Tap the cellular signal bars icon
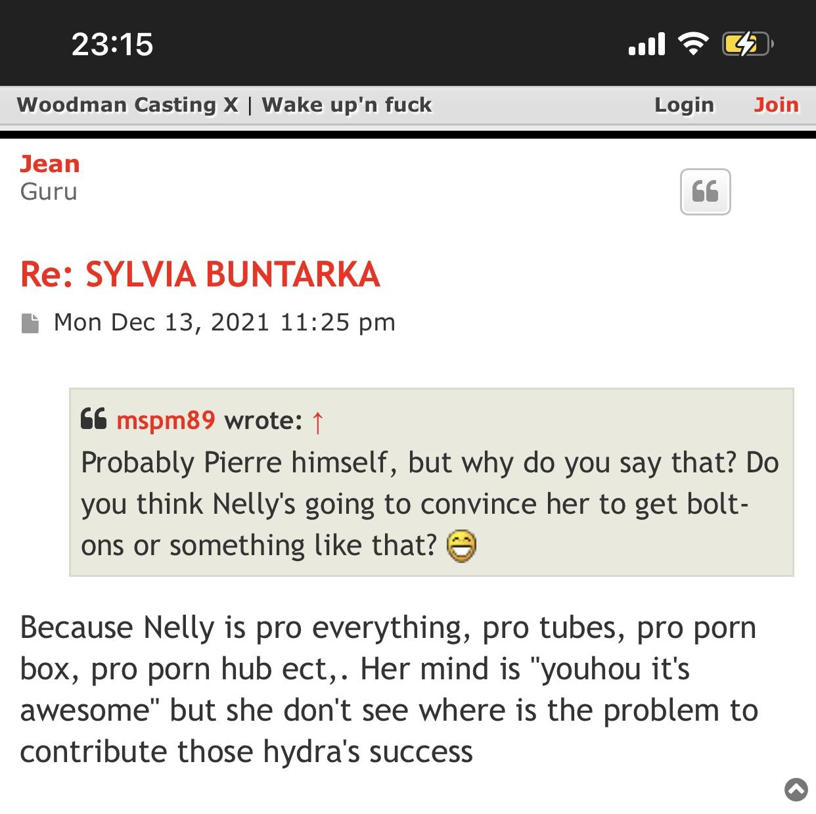 tap(646, 44)
